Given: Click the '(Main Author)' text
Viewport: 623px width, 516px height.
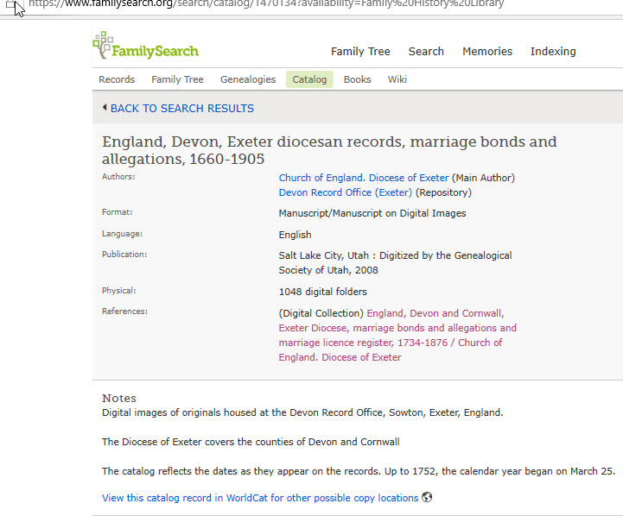Looking at the screenshot, I should pos(483,178).
